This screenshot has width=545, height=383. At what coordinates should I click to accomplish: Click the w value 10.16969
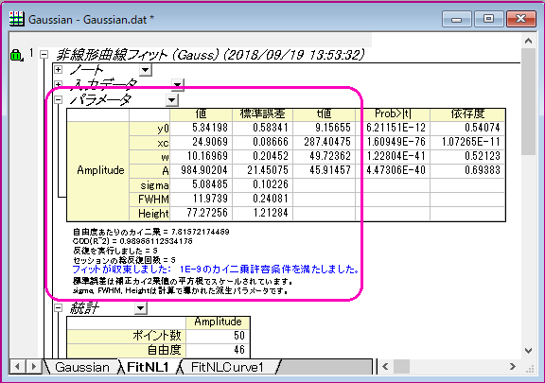(x=201, y=156)
